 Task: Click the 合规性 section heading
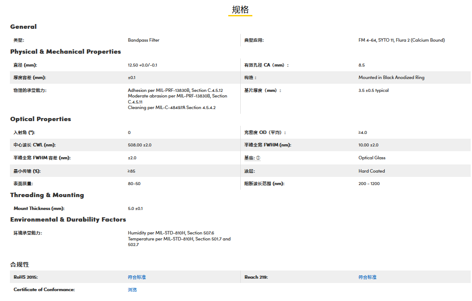[20, 265]
